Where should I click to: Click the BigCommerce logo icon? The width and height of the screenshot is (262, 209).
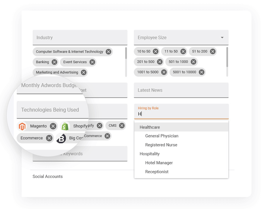[61, 138]
